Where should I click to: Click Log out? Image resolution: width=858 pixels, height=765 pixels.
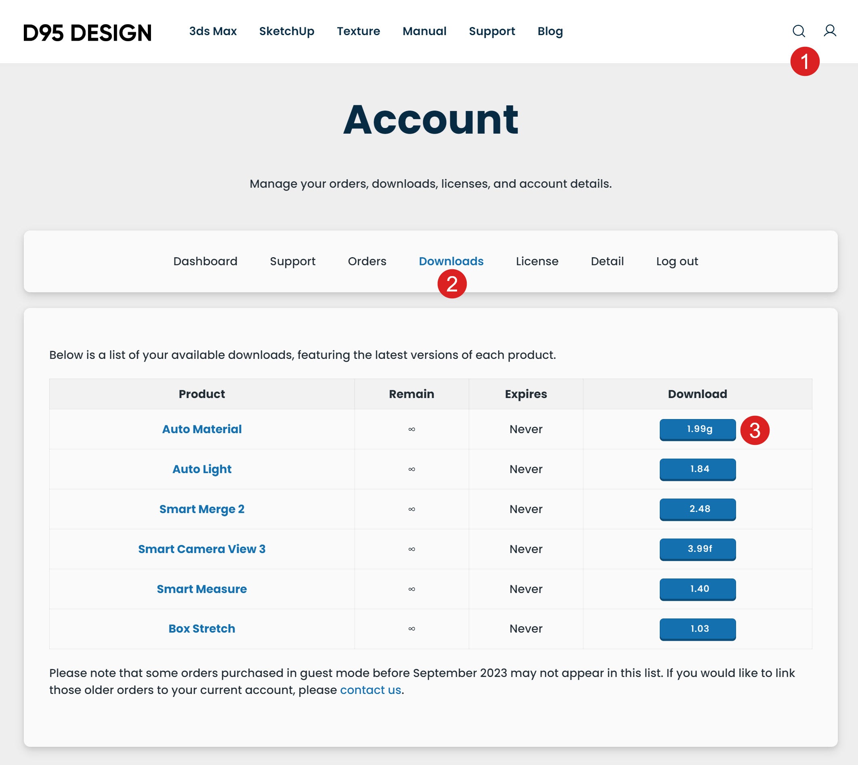[x=677, y=261]
